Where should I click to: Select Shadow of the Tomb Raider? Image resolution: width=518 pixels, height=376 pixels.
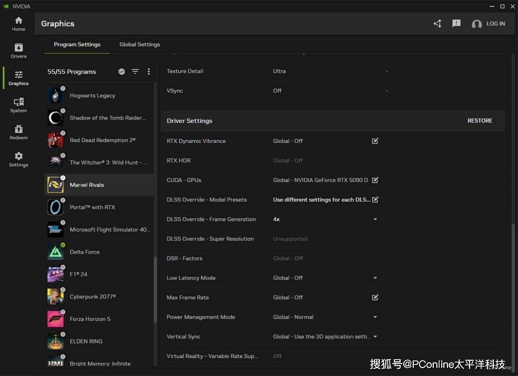click(99, 118)
